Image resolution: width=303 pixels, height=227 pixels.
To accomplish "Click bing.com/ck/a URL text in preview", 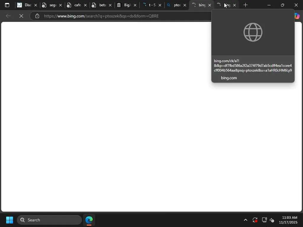I will pyautogui.click(x=253, y=66).
